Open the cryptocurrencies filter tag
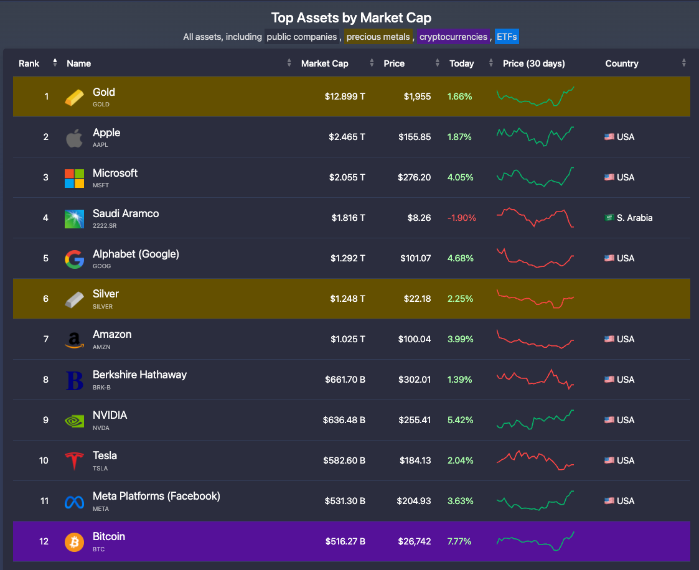 (453, 37)
